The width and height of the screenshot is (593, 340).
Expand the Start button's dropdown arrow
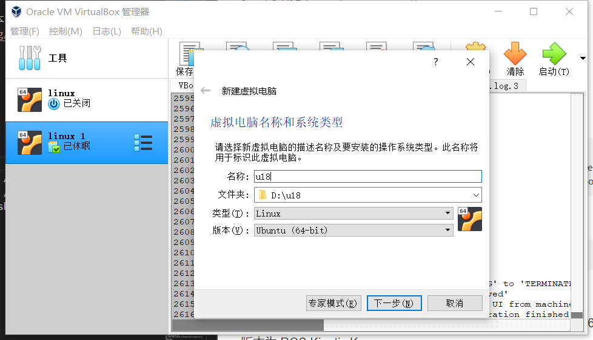pyautogui.click(x=583, y=59)
